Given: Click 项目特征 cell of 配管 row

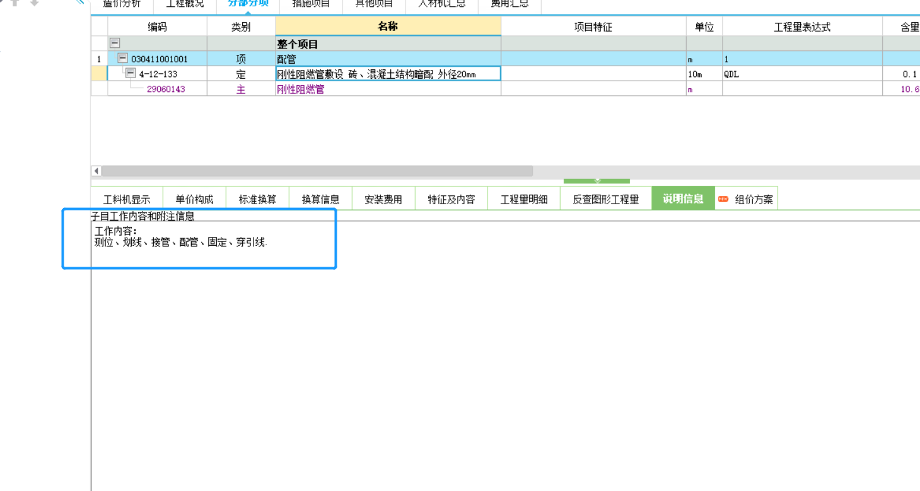Looking at the screenshot, I should (593, 59).
